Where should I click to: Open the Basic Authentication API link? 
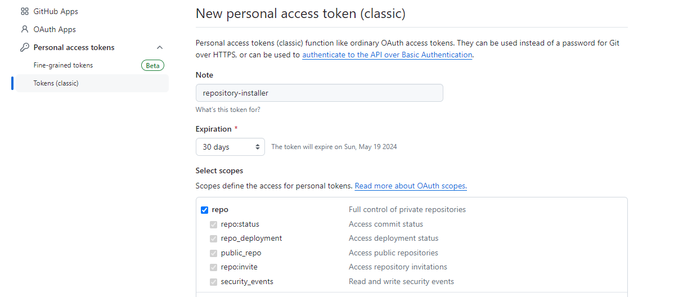click(387, 55)
